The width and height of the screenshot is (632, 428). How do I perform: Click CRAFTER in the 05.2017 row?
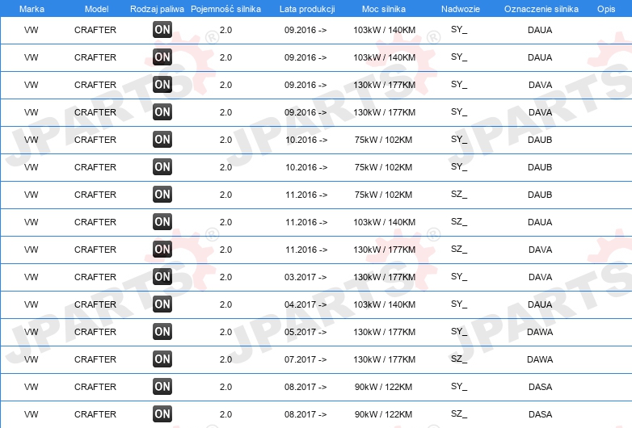click(x=95, y=332)
